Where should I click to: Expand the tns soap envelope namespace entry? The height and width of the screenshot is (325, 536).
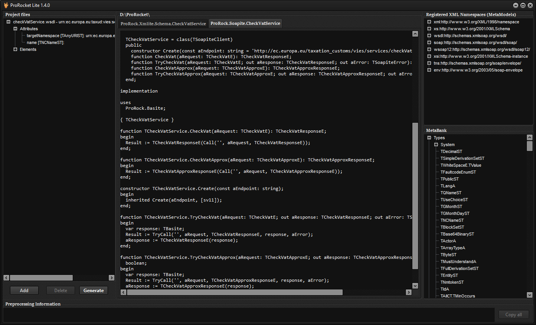[x=429, y=63]
